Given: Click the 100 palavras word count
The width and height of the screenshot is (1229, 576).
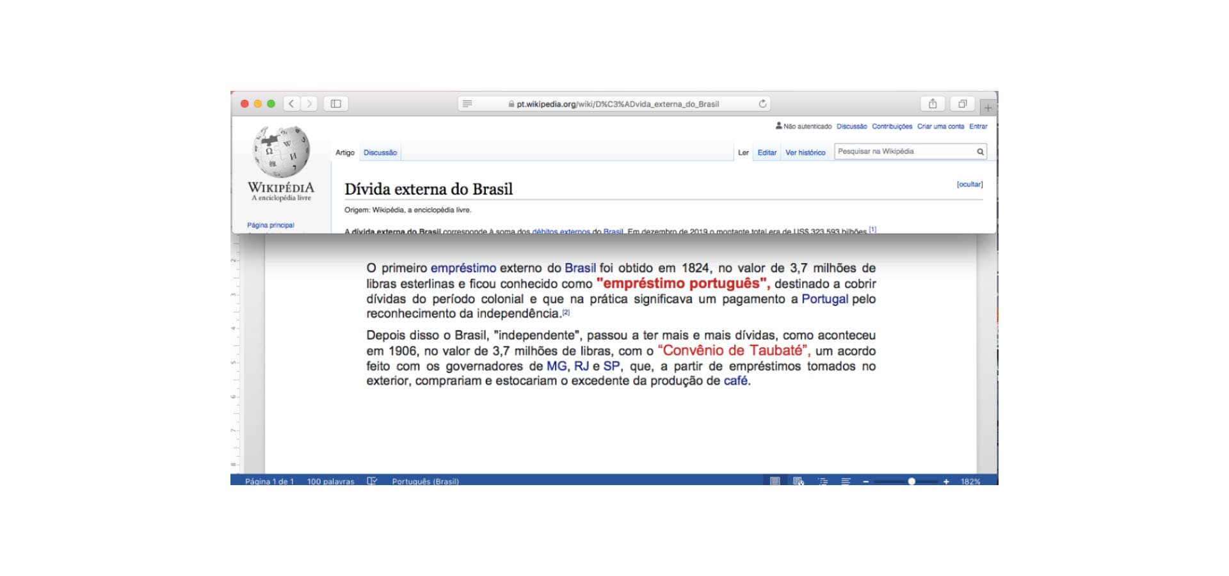Looking at the screenshot, I should coord(330,481).
